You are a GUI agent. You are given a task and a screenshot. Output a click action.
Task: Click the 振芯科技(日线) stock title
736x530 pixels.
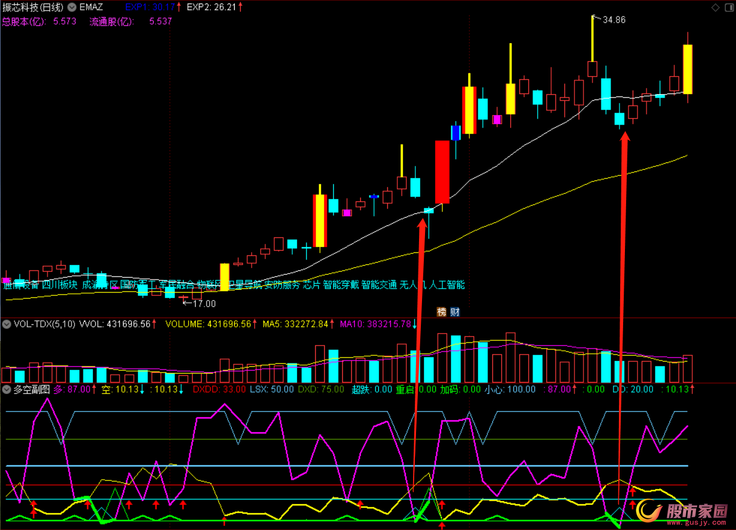(x=32, y=7)
